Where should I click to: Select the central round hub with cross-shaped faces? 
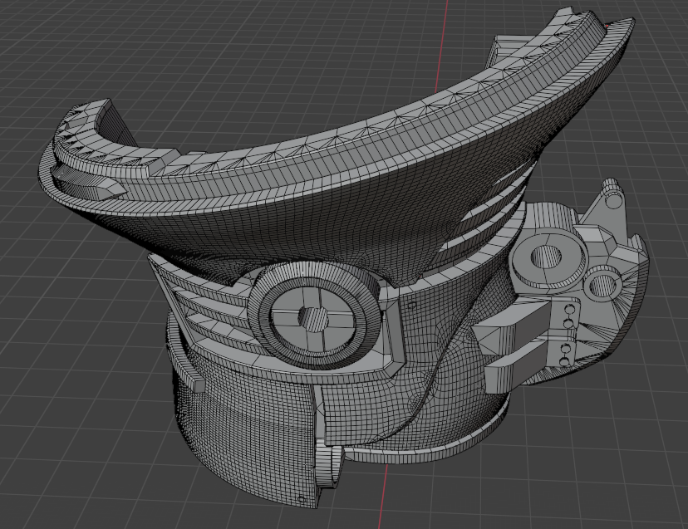314,316
